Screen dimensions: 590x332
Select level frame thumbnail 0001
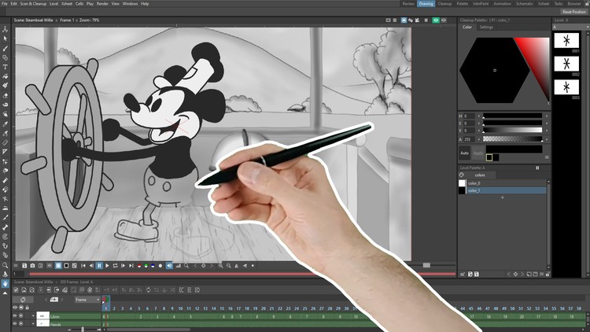[566, 41]
